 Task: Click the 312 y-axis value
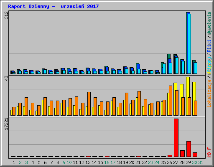coord(6,15)
